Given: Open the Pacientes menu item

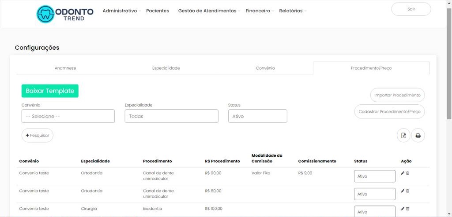Looking at the screenshot, I should [x=157, y=11].
